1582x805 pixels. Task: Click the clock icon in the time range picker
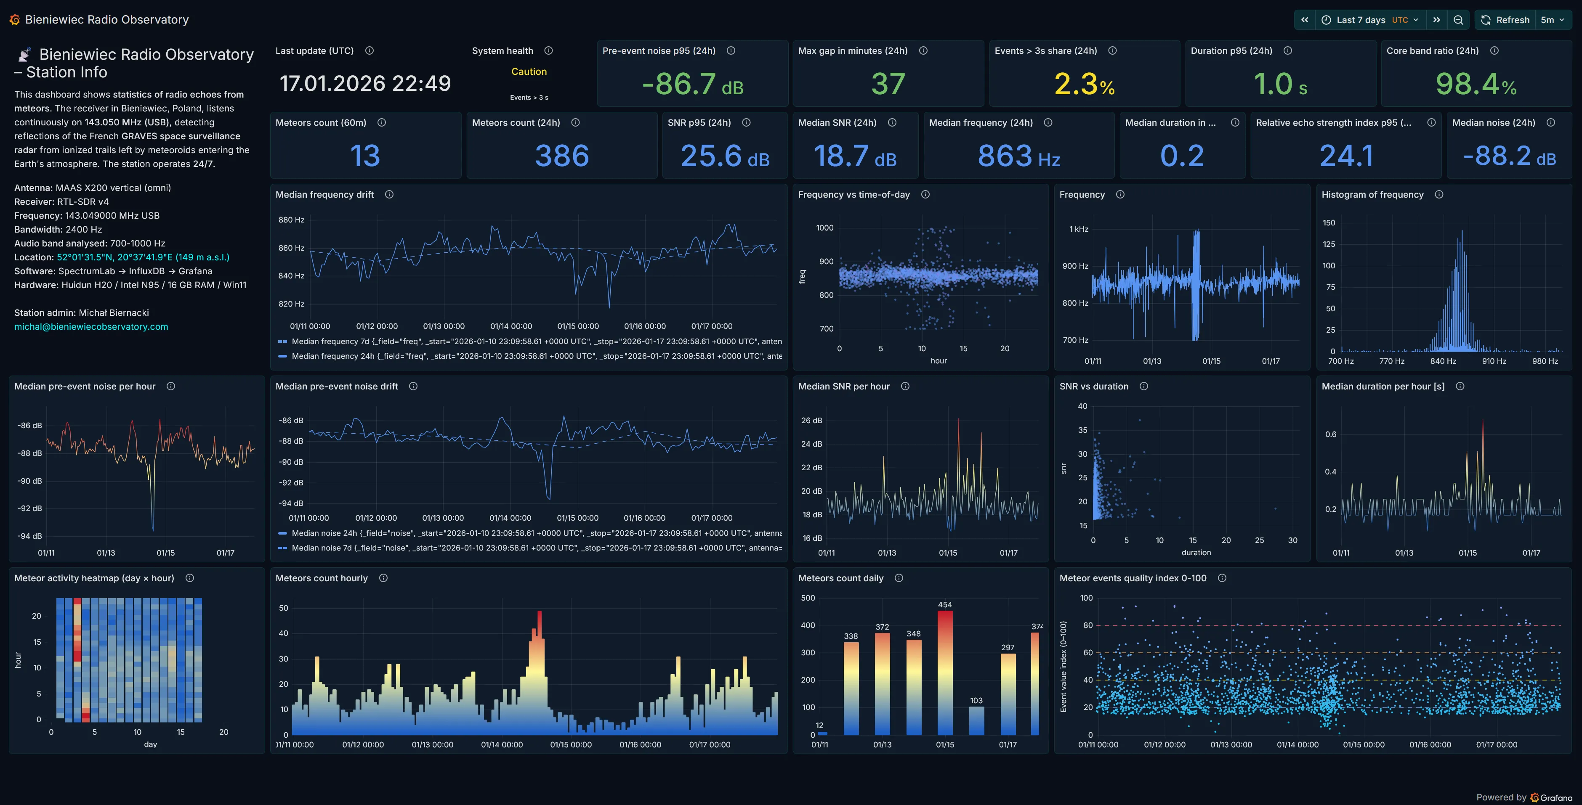pos(1327,19)
